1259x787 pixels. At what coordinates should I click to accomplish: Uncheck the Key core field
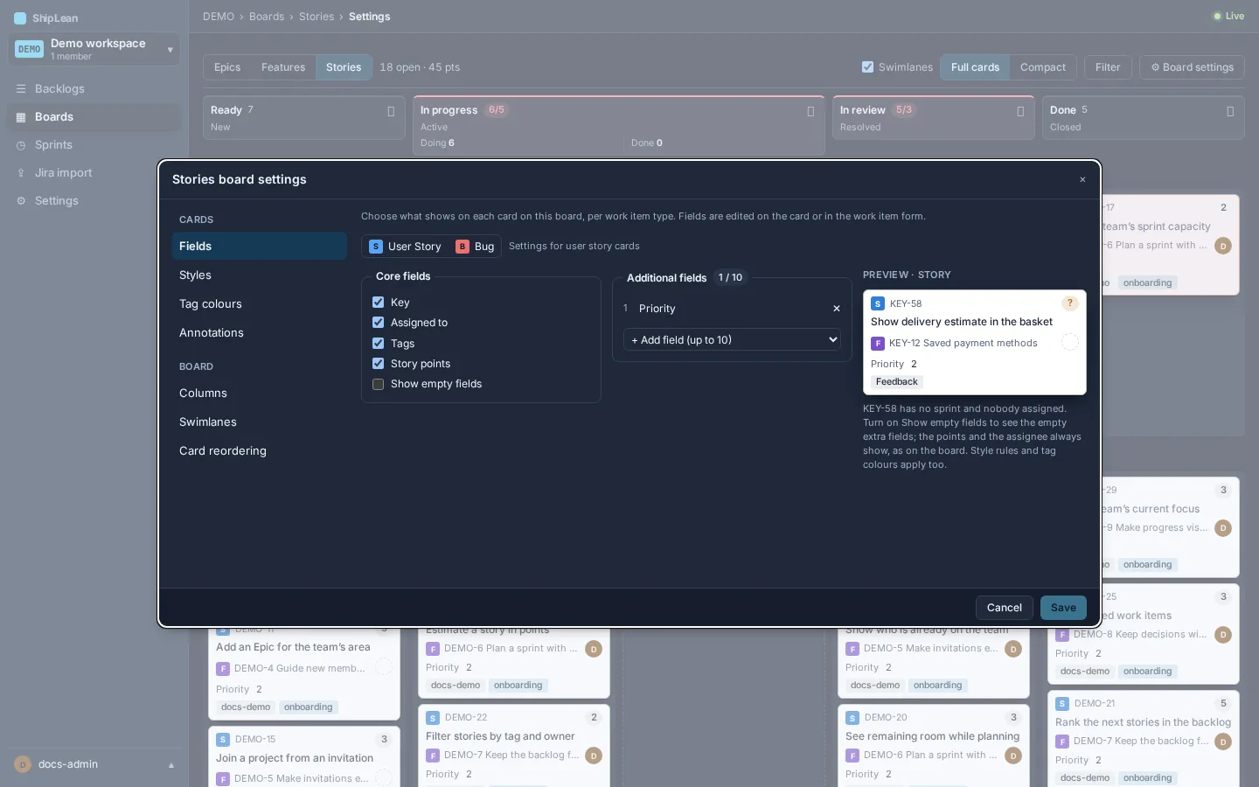tap(379, 303)
